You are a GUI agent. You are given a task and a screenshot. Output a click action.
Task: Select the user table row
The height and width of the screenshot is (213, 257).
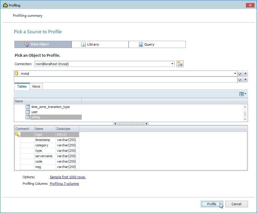[35, 112]
